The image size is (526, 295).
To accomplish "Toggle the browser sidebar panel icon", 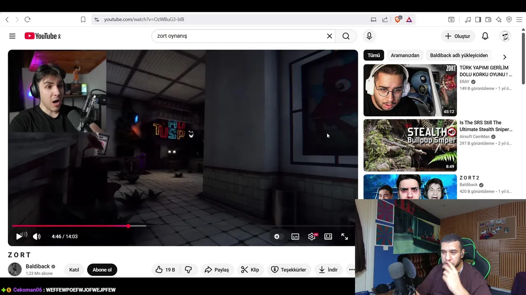I will 478,19.
